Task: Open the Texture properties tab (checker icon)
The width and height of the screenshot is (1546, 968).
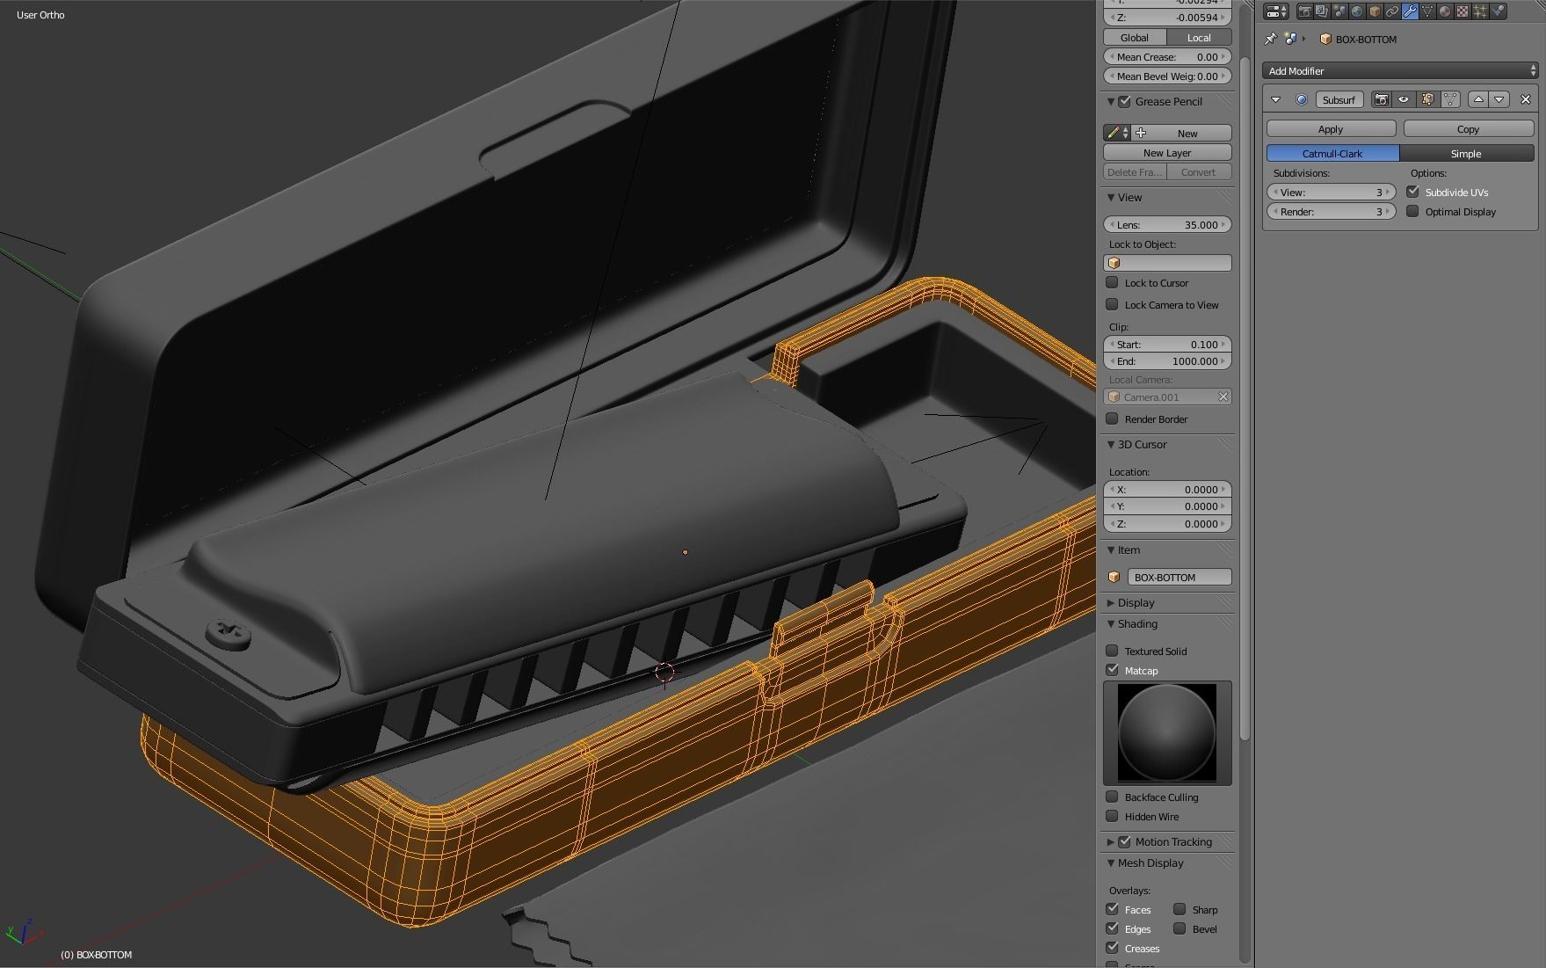Action: [x=1463, y=11]
